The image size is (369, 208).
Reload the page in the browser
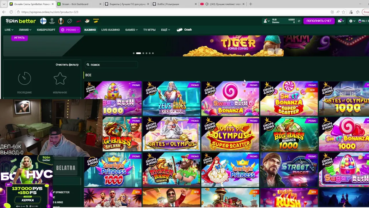pos(11,12)
